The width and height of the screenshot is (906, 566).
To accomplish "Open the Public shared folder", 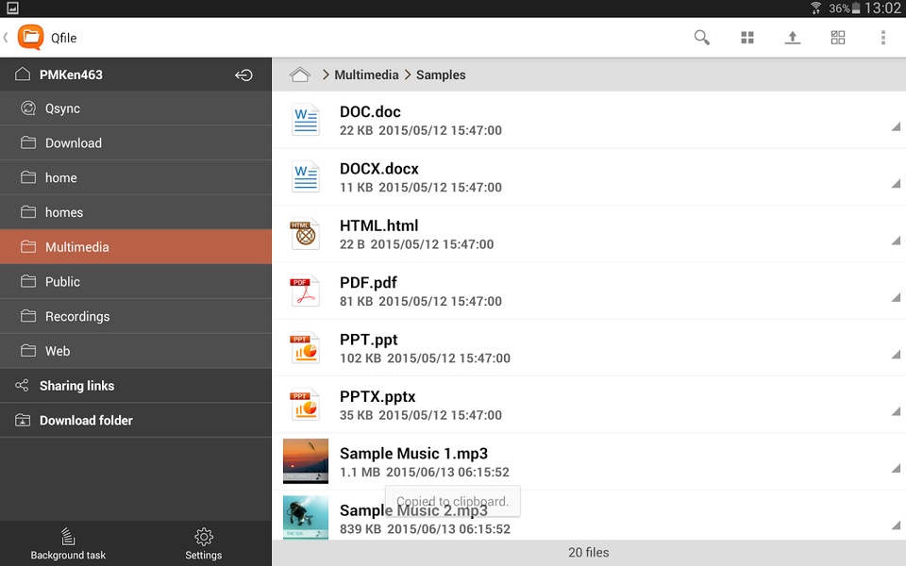I will tap(136, 282).
